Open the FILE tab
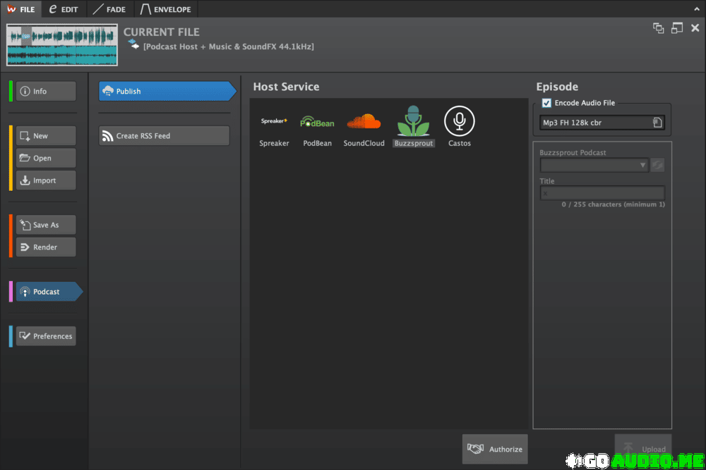The image size is (706, 470). point(21,9)
